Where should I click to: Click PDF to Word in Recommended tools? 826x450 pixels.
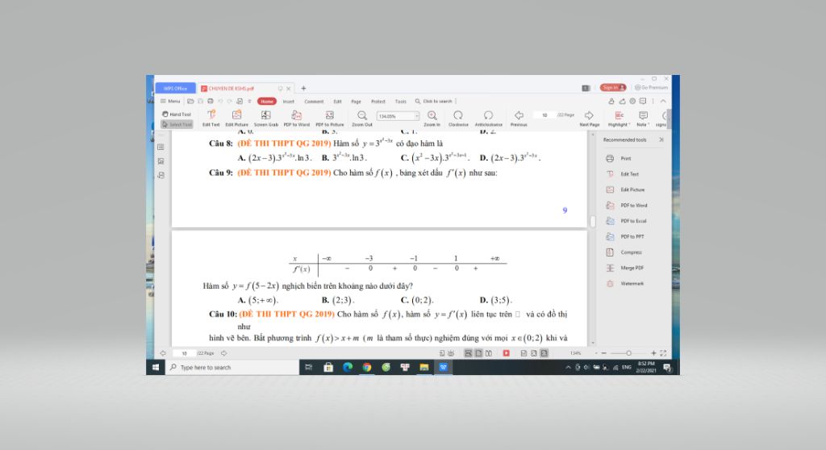point(626,206)
